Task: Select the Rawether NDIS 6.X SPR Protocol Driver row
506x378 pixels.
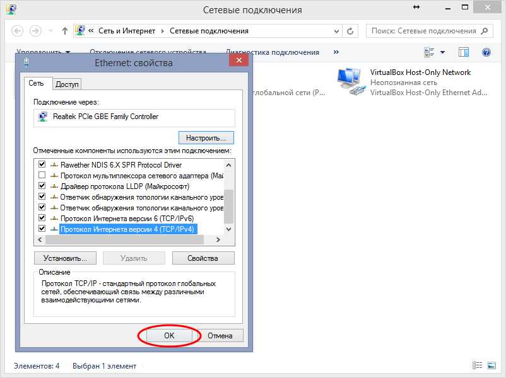Action: (x=121, y=165)
